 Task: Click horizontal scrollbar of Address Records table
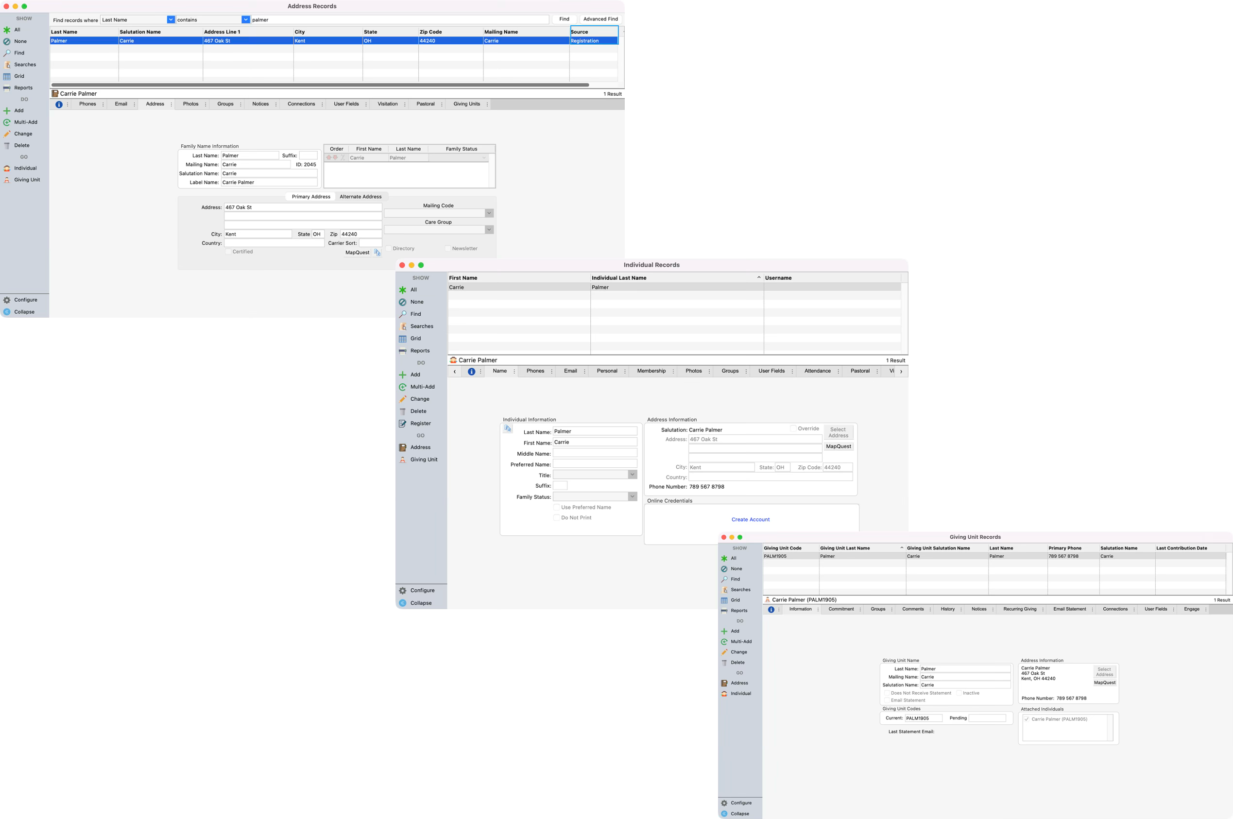click(320, 85)
